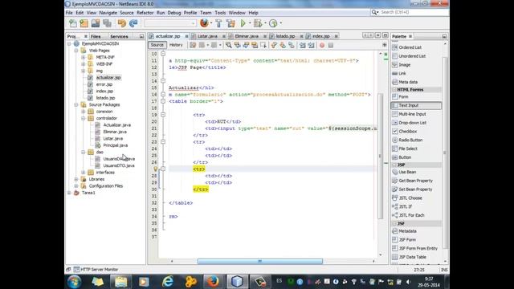Click the Find Selection magnifier icon in editor
This screenshot has width=514, height=289.
click(228, 45)
